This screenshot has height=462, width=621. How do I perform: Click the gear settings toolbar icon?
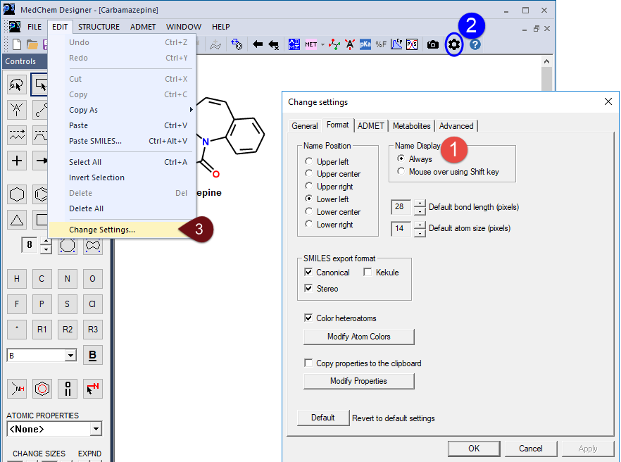pos(454,44)
